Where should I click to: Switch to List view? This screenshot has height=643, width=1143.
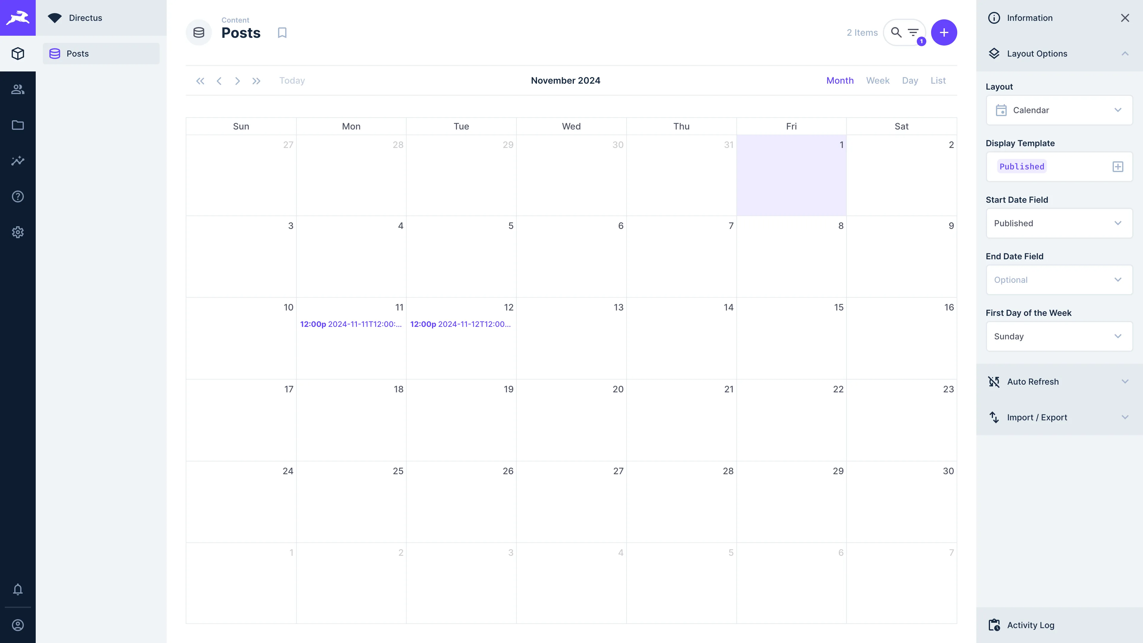[938, 80]
